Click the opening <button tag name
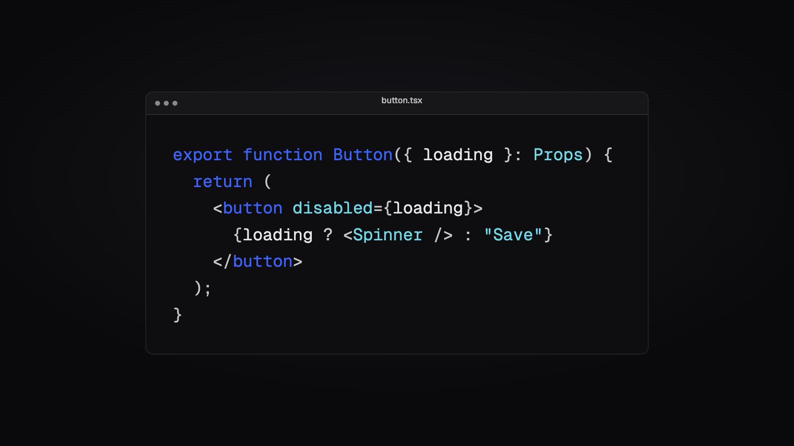Viewport: 794px width, 446px height. [253, 208]
